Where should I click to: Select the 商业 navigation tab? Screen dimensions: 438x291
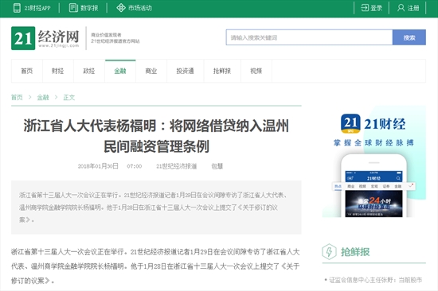(151, 71)
